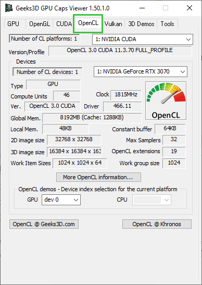Open the OpenCL @ Khronos link button

(x=157, y=224)
